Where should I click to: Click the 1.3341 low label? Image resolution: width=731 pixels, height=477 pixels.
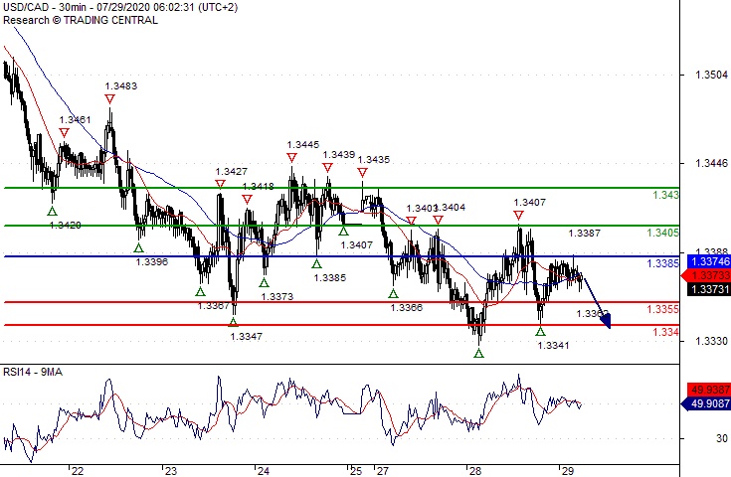(553, 345)
